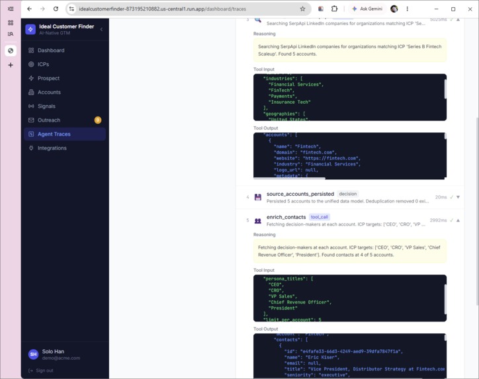The image size is (479, 379).
Task: Click the "fintech.com" domain value
Action: click(x=318, y=152)
